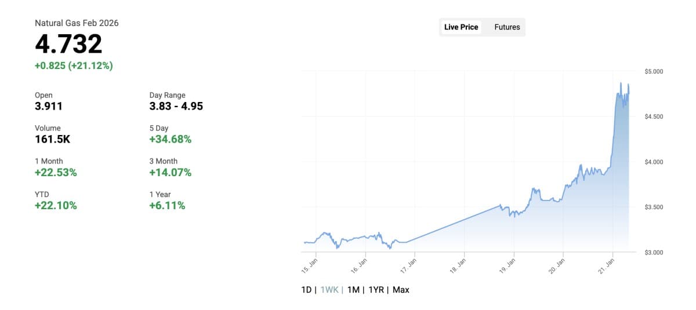Switch to the Live Price tab
Viewport: 696px width, 310px height.
click(461, 27)
